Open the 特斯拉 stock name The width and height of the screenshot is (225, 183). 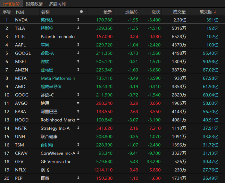(x=47, y=28)
